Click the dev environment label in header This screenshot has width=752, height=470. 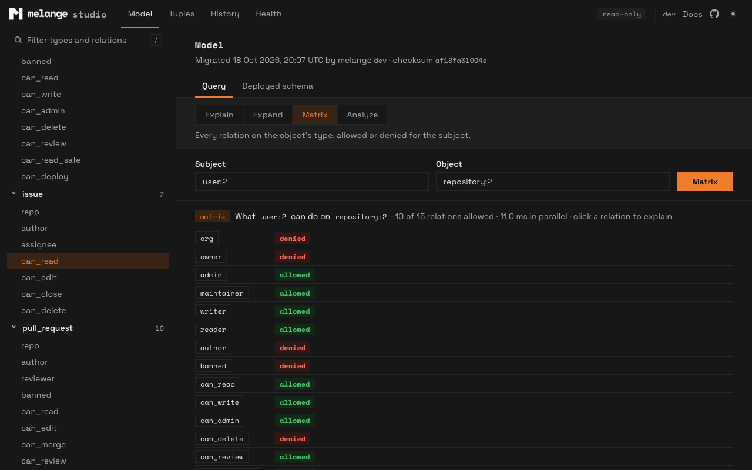(x=669, y=14)
